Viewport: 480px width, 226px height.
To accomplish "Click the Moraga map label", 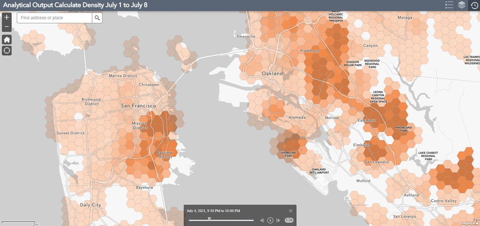I will click(405, 18).
